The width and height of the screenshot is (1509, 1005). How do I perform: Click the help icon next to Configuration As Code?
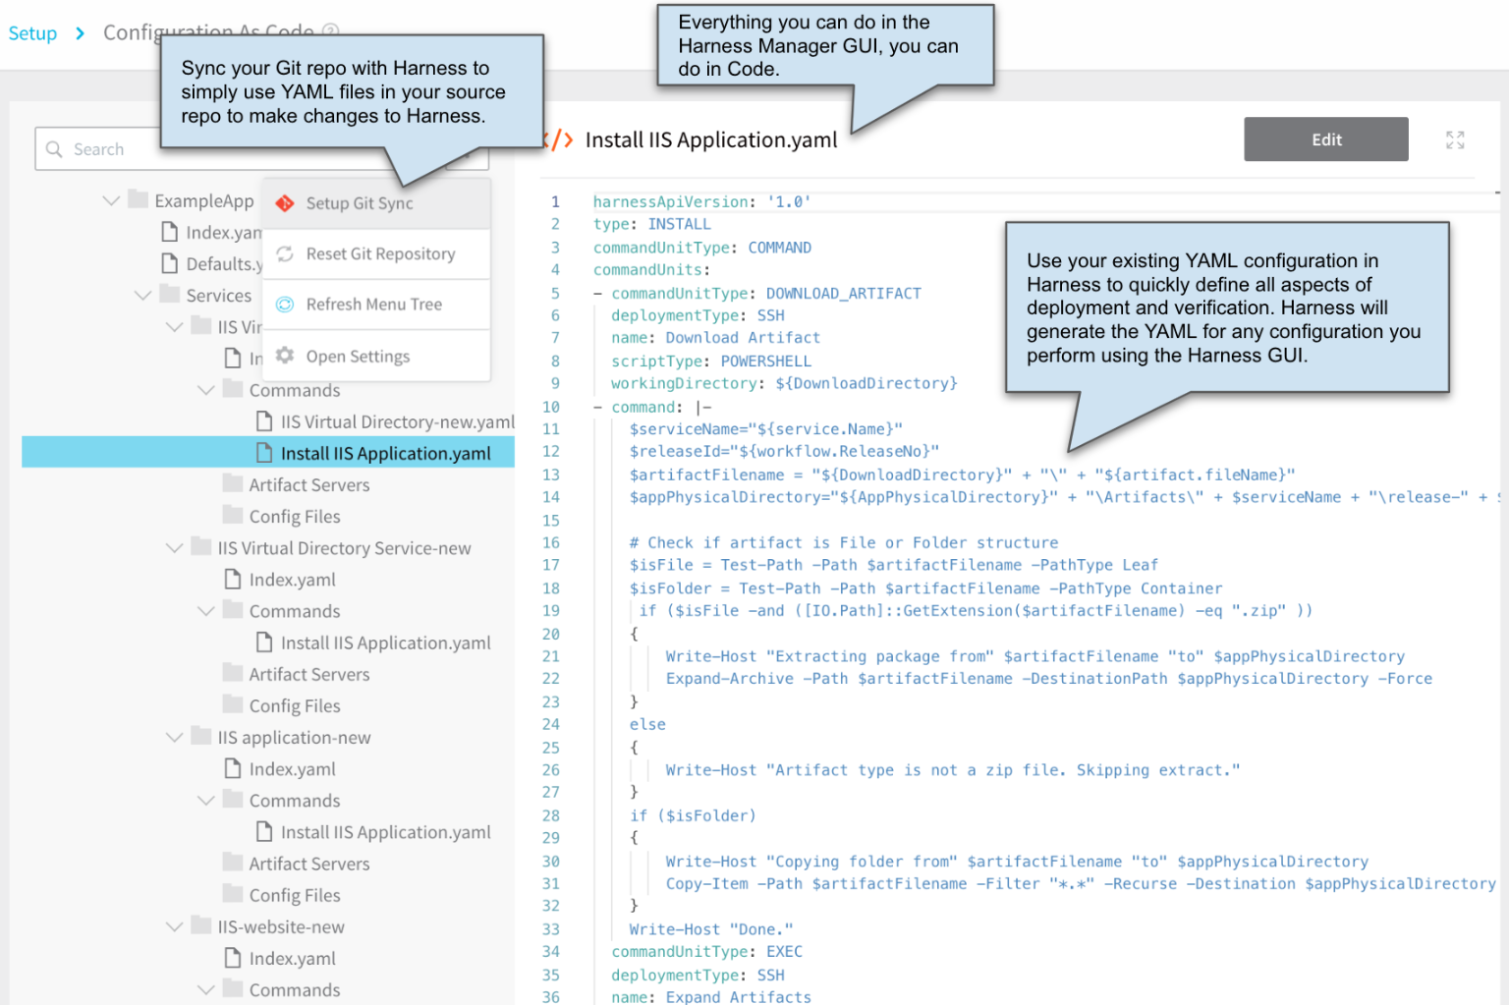pyautogui.click(x=331, y=30)
